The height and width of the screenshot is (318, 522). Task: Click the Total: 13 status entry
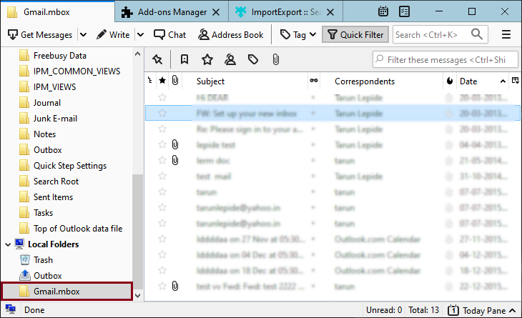423,310
